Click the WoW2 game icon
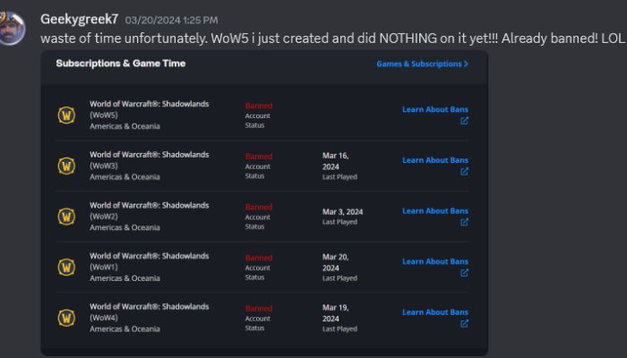This screenshot has width=627, height=358. pyautogui.click(x=66, y=217)
